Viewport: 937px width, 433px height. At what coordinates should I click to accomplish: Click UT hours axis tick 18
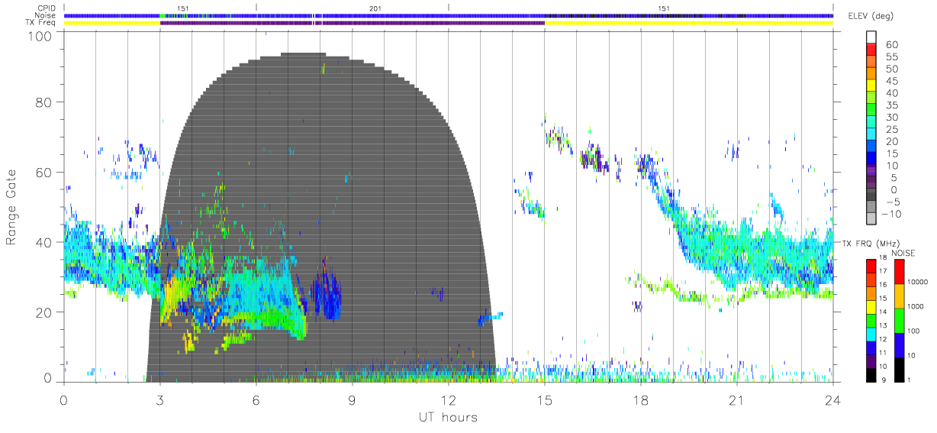[x=641, y=399]
